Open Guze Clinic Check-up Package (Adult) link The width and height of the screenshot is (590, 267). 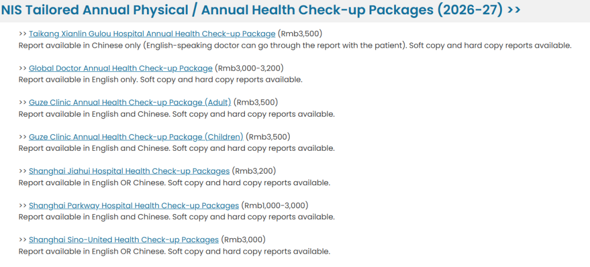click(x=130, y=102)
